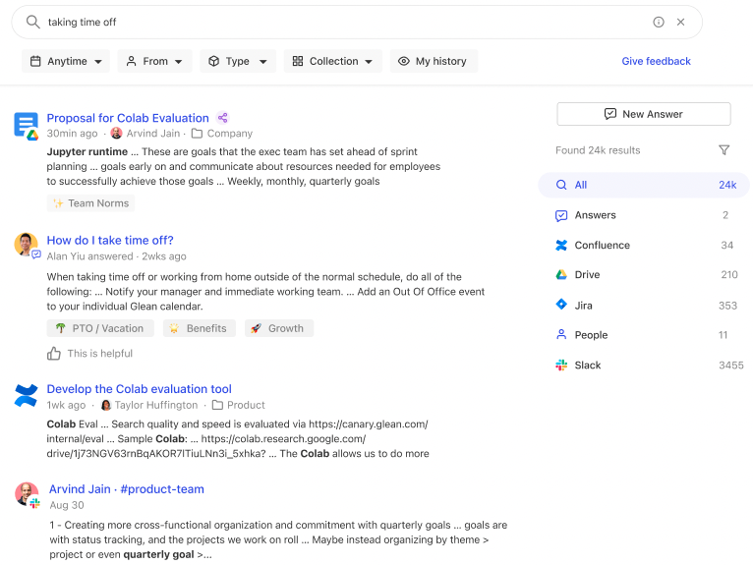This screenshot has width=753, height=565.
Task: Click thumbs up This is helpful
Action: (54, 354)
